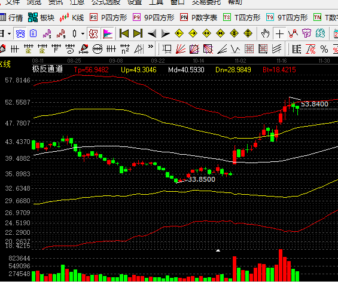
Task: Open the 交易委托 menu
Action: click(x=206, y=2)
